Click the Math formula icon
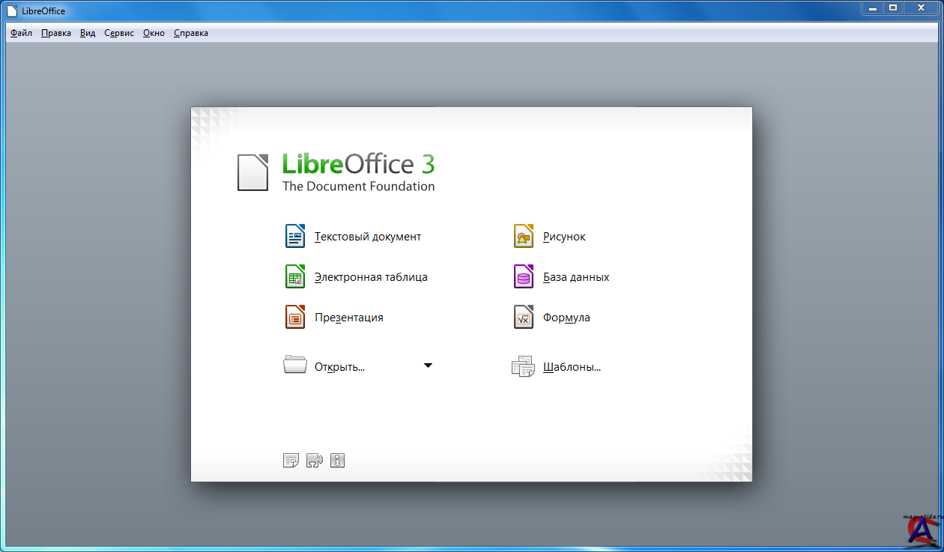The height and width of the screenshot is (552, 944). [523, 317]
